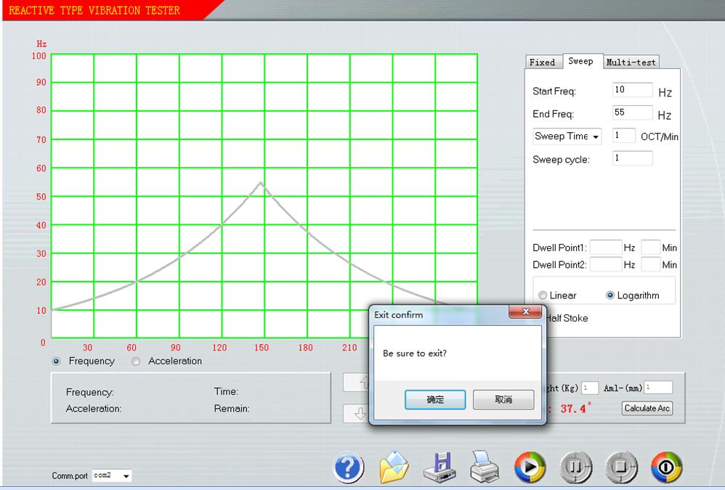
Task: Click the "Acceleration:" label in readout panel
Action: point(94,409)
